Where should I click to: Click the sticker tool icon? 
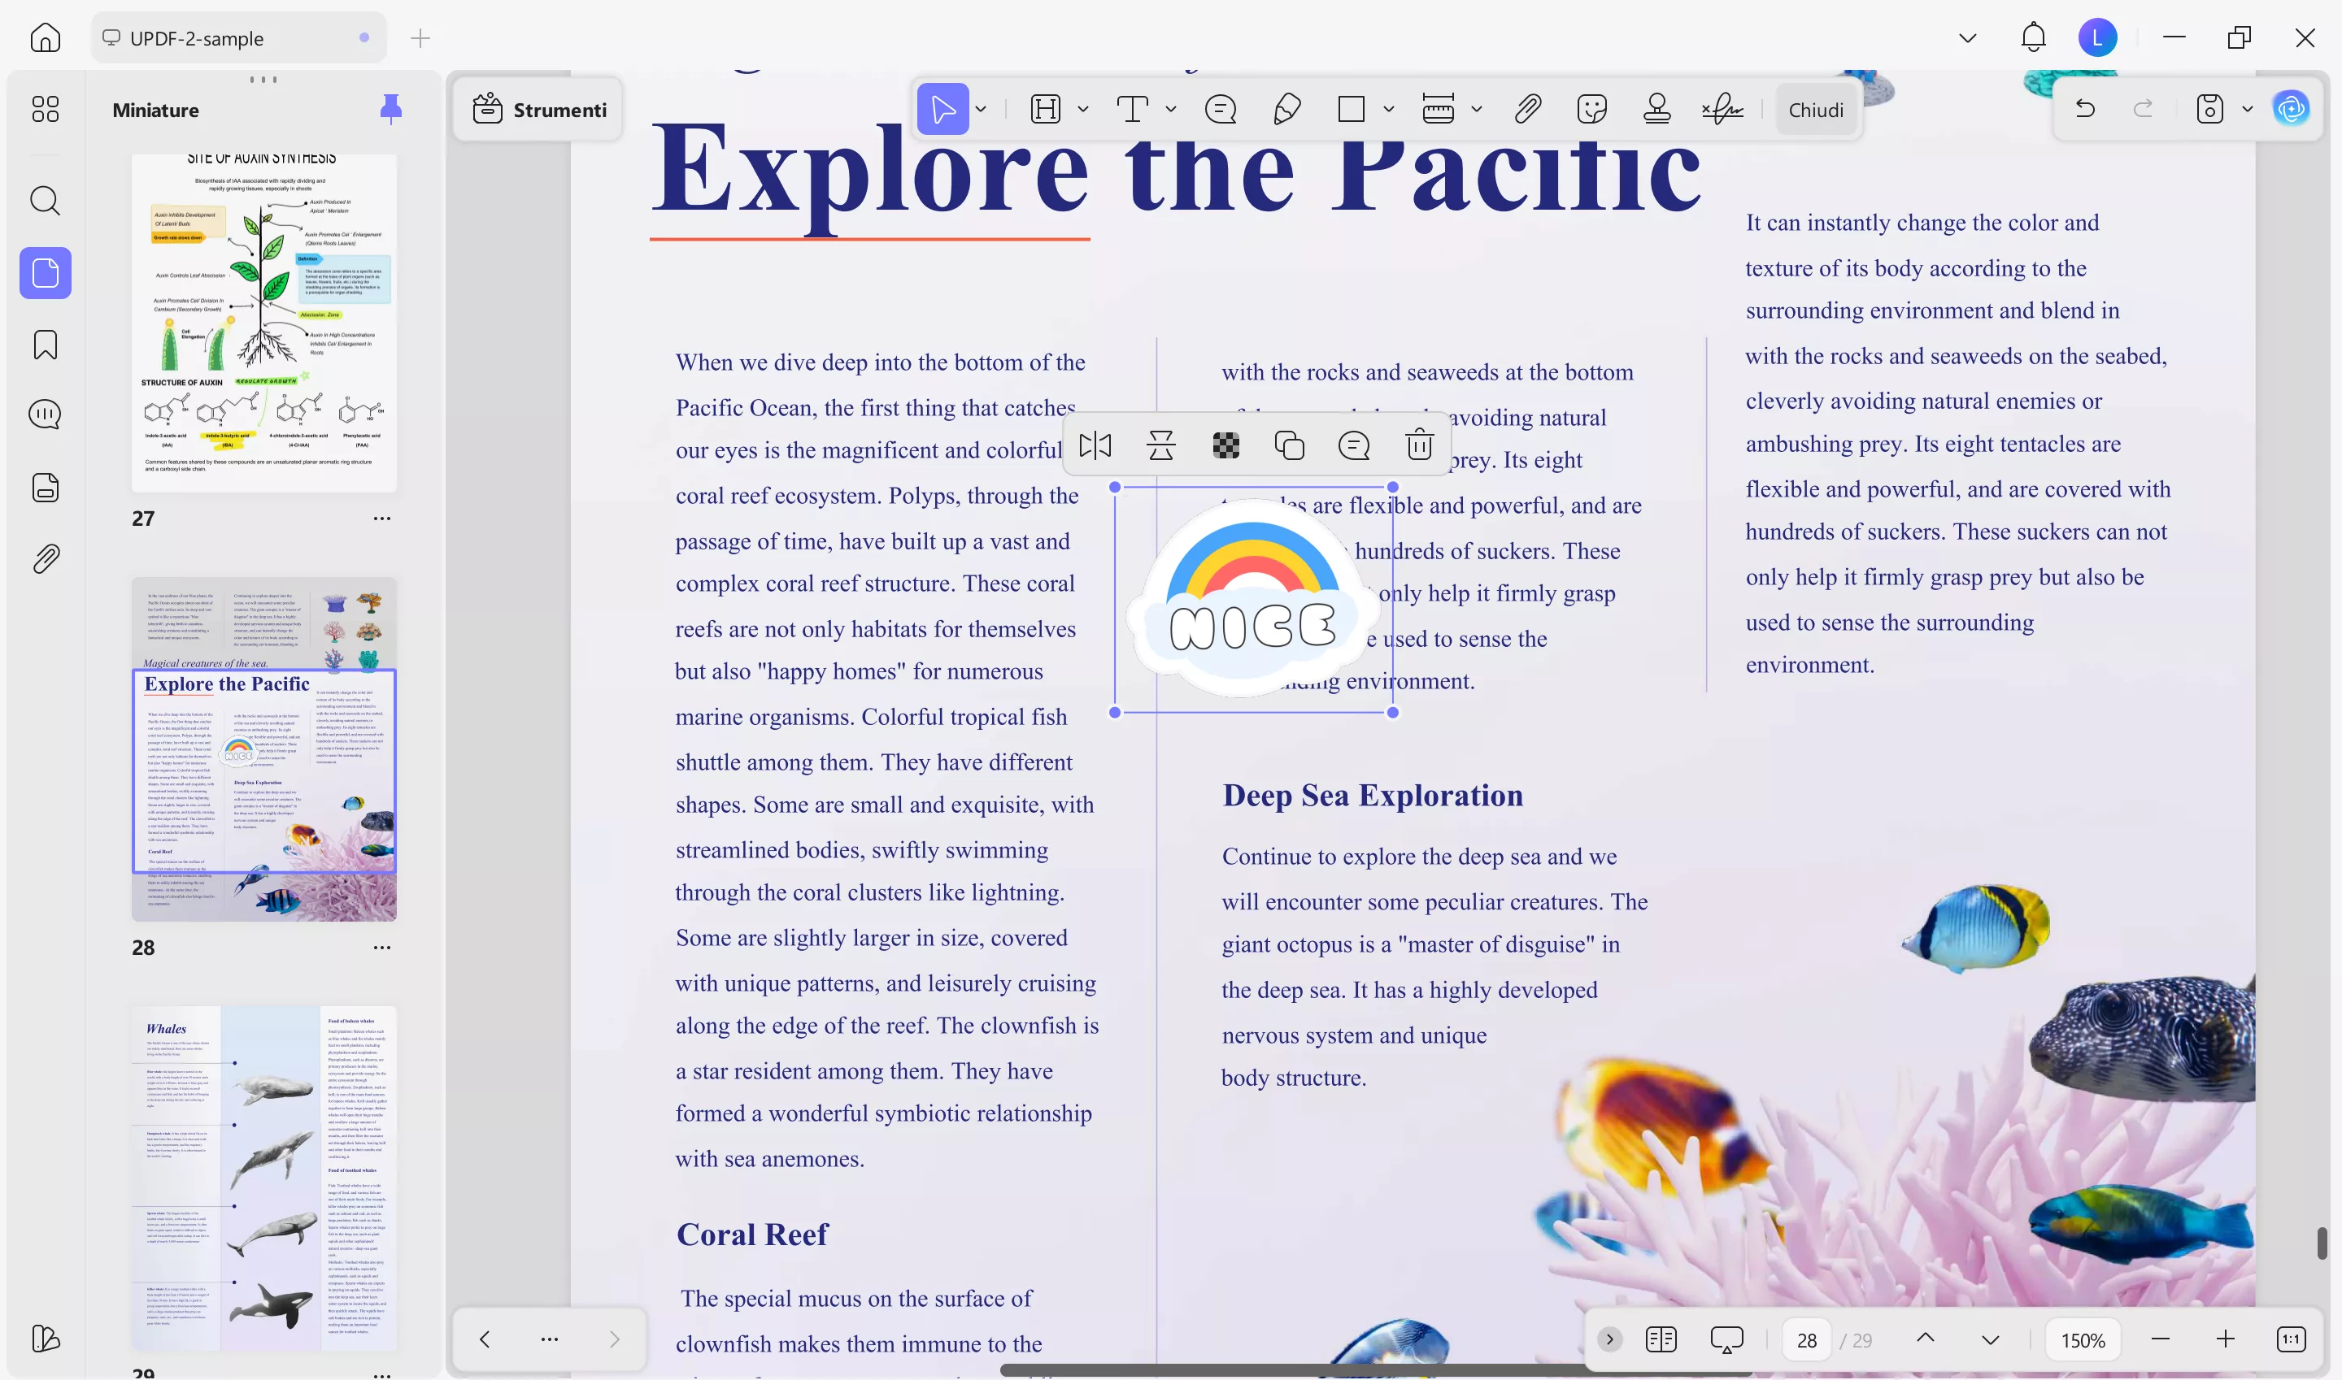tap(1592, 110)
